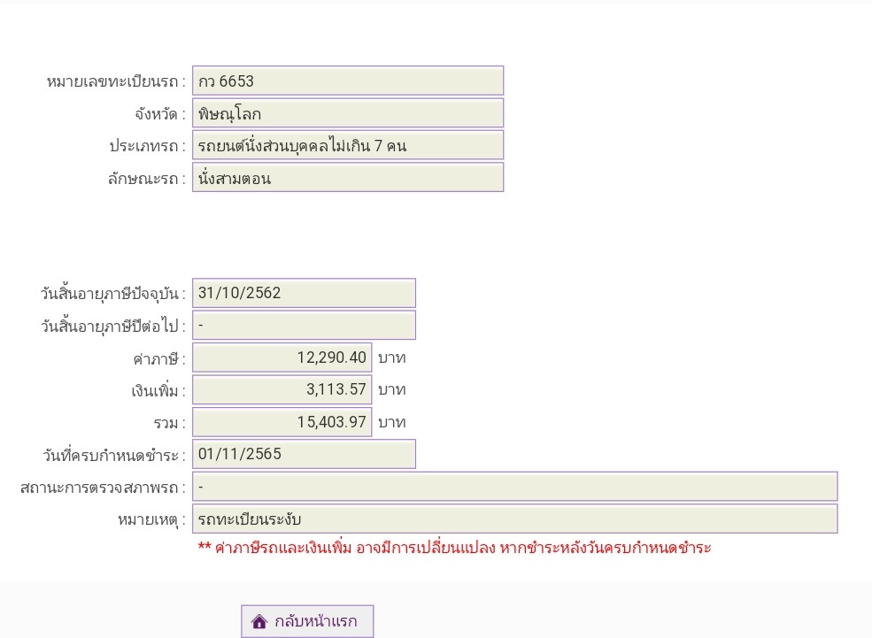Click the label หมายเหตุ
The width and height of the screenshot is (872, 638).
151,520
